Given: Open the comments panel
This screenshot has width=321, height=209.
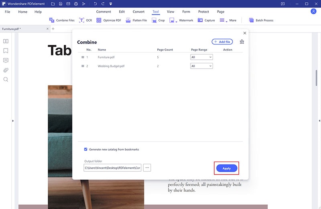Looking at the screenshot, I should pos(6,61).
